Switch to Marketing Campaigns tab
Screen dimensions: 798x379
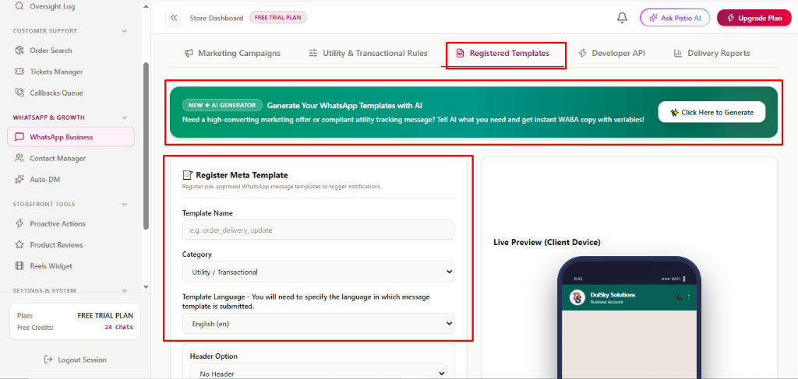click(x=232, y=54)
